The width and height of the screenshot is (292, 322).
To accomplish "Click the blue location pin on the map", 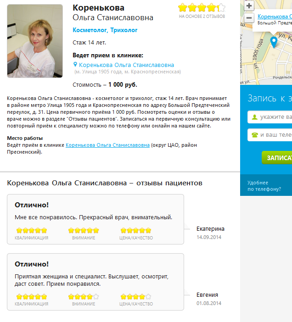I will (274, 42).
